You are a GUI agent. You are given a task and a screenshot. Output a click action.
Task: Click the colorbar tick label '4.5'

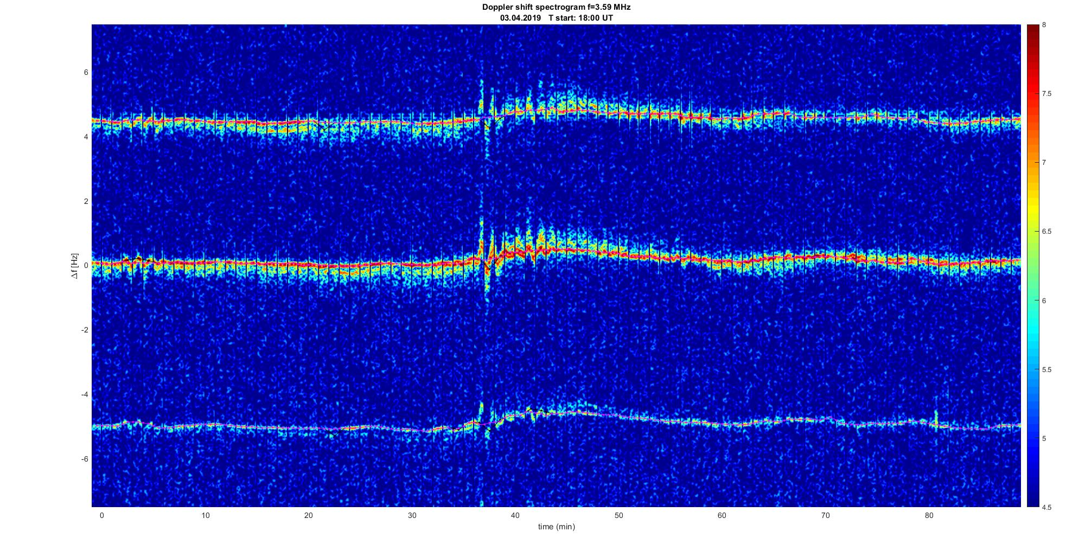coord(1046,508)
